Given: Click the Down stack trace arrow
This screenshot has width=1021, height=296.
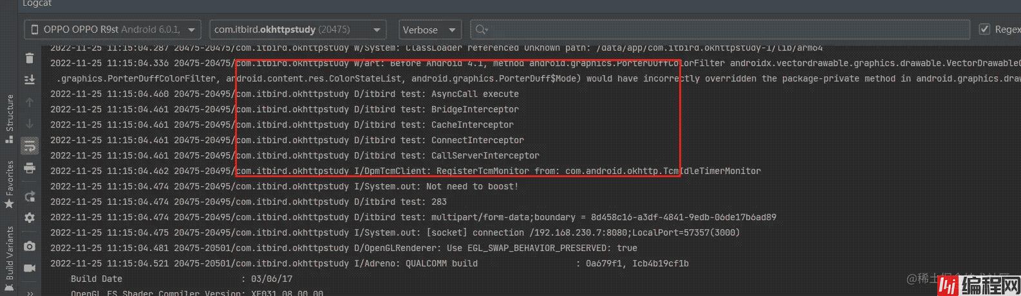Looking at the screenshot, I should tap(30, 124).
